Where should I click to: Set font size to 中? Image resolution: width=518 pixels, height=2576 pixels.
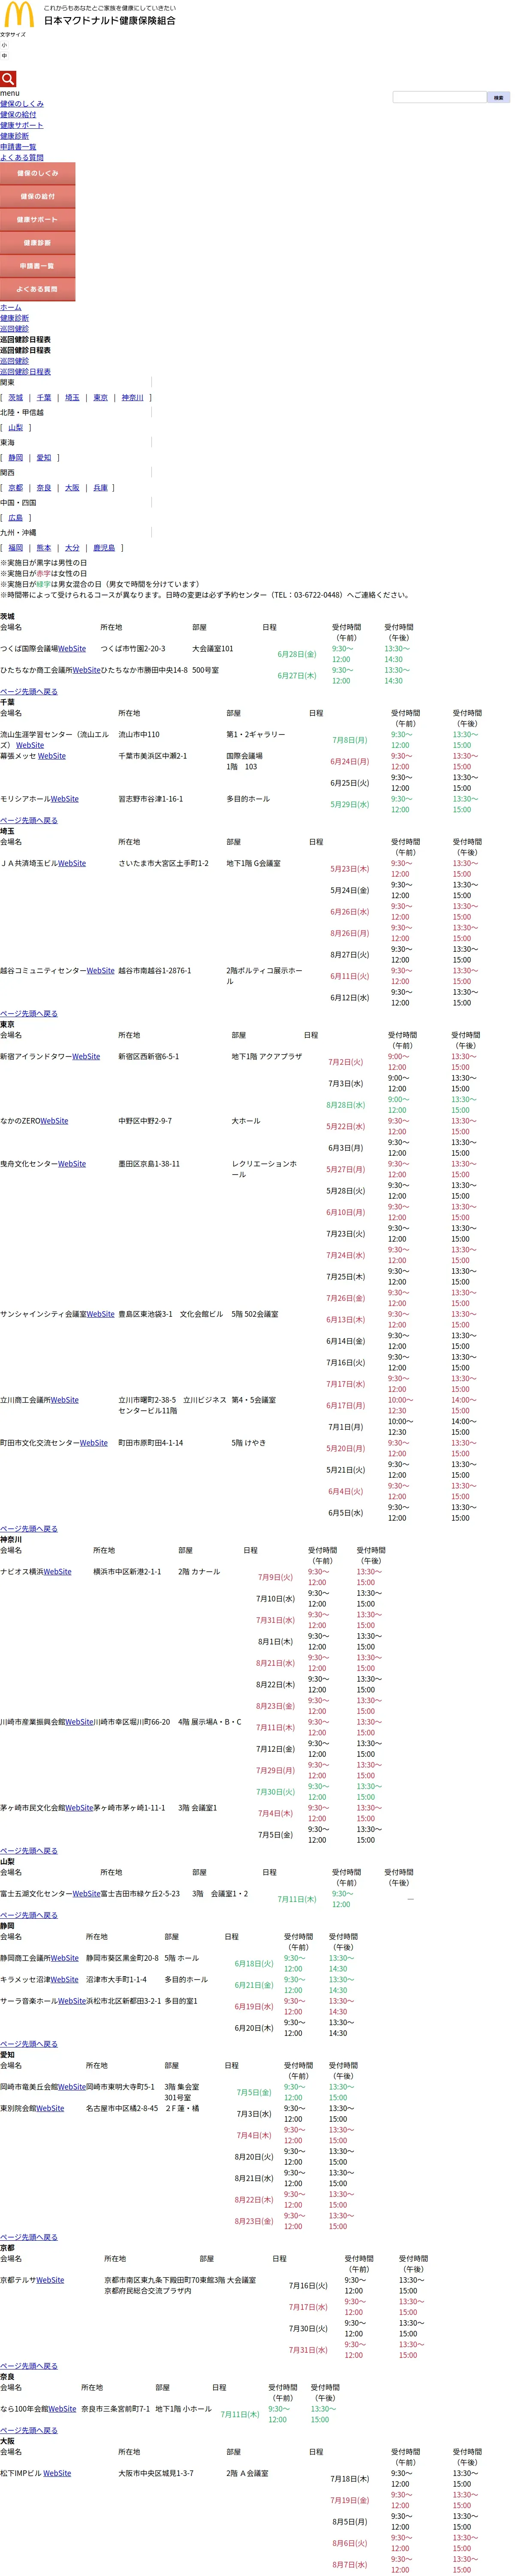point(4,56)
